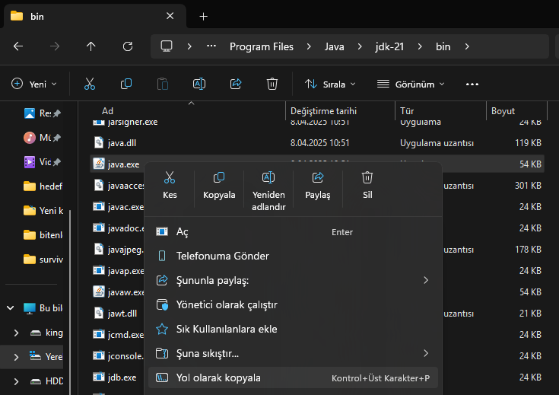Screen dimensions: 559x395
Task: Choose Telefonuma Gönder from the menu
Action: (293, 256)
